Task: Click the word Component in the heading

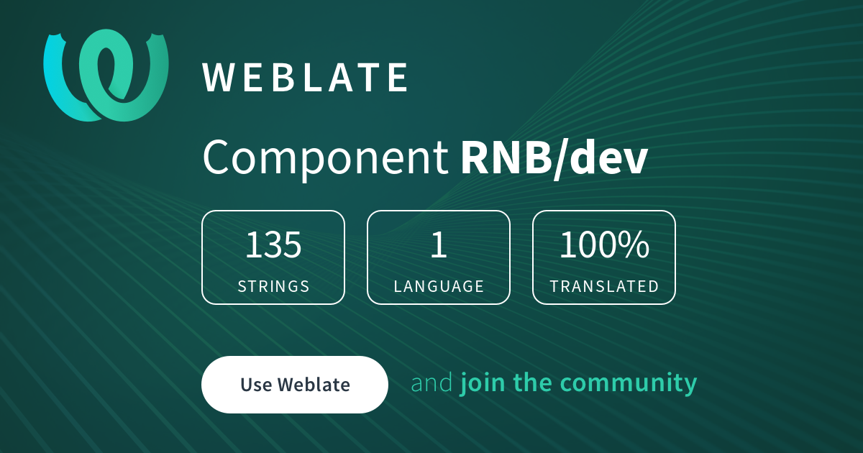Action: point(326,158)
